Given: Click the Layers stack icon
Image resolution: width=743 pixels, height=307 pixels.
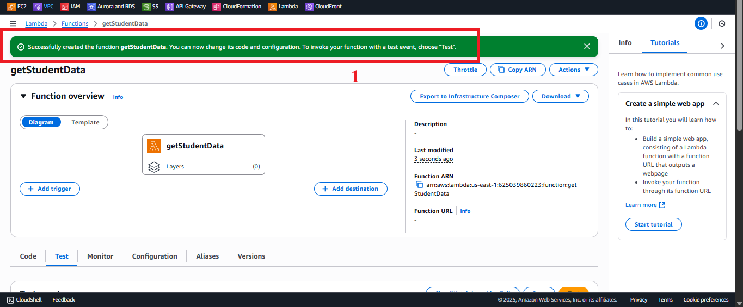Looking at the screenshot, I should pyautogui.click(x=154, y=166).
